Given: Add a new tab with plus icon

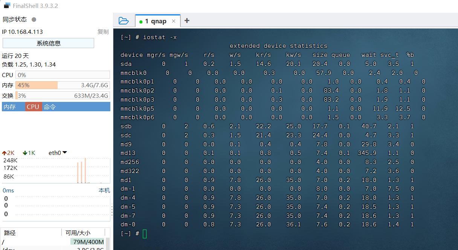Looking at the screenshot, I should [186, 21].
